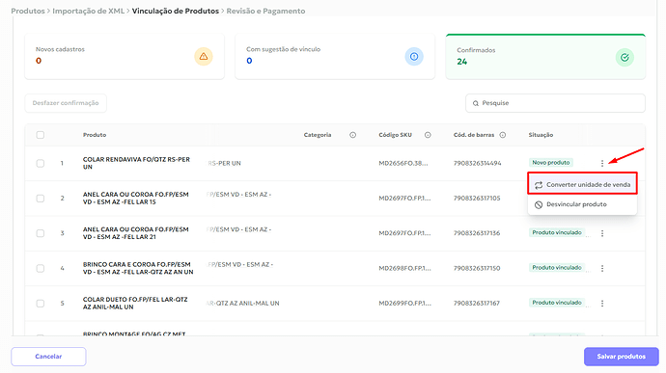Focus the Pesquise search field
Screen dimensions: 666x373
coord(555,103)
